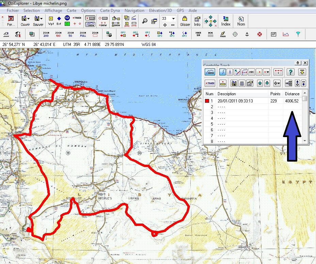The height and width of the screenshot is (264, 316).
Task: Open the Index map icon
Action: (x=226, y=20)
